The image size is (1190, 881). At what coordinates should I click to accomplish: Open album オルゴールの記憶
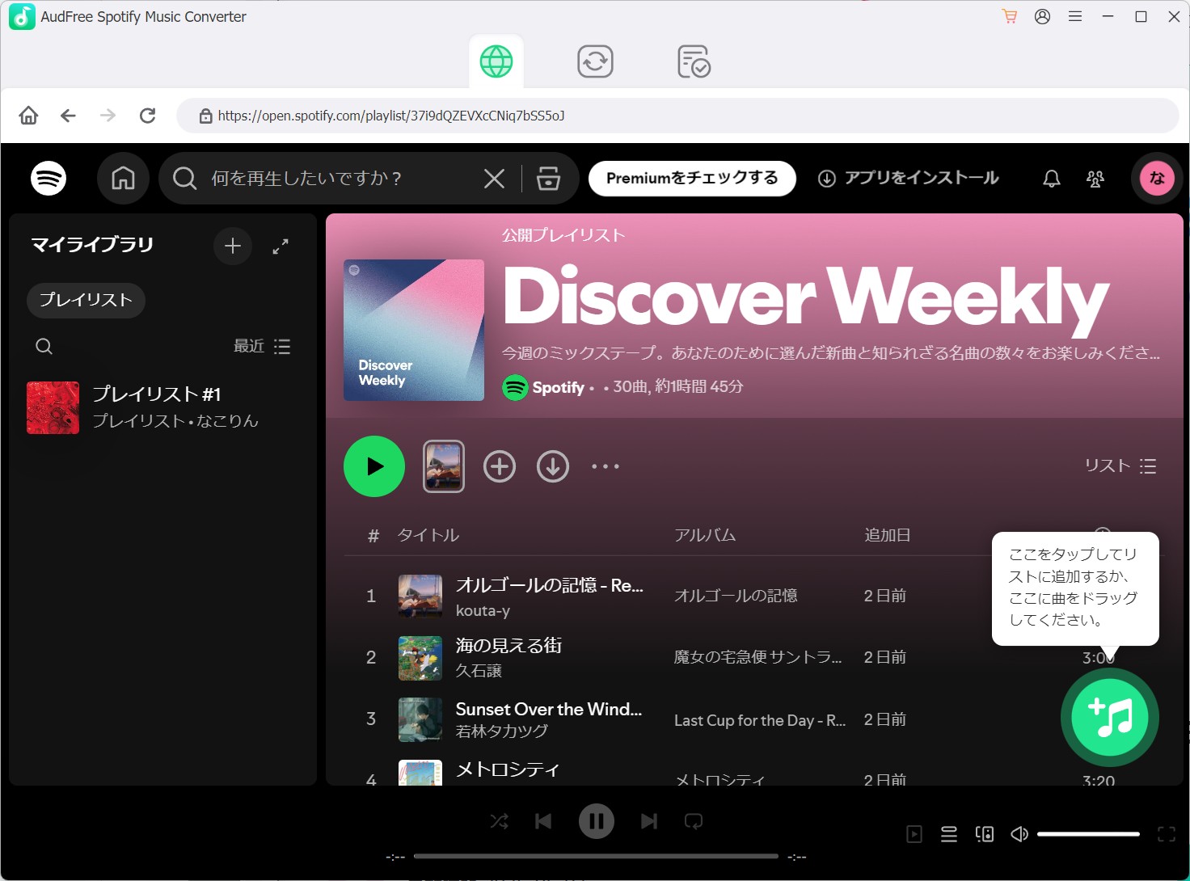pyautogui.click(x=736, y=596)
